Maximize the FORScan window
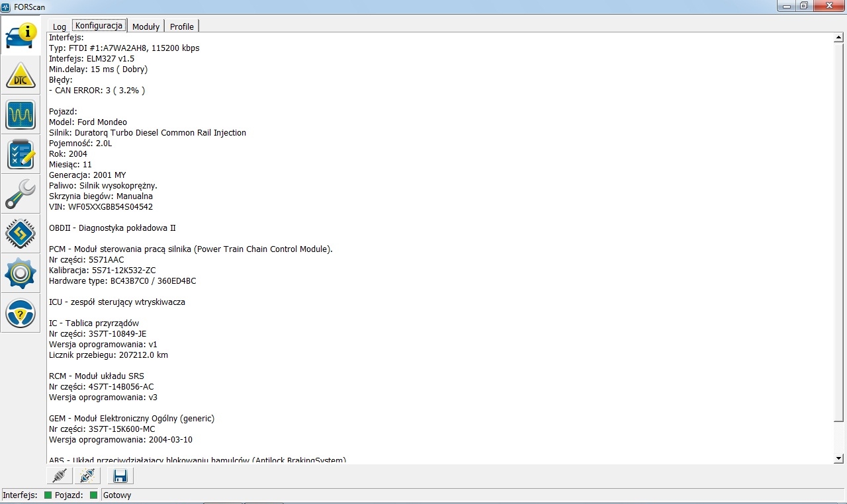The width and height of the screenshot is (847, 504). [804, 5]
